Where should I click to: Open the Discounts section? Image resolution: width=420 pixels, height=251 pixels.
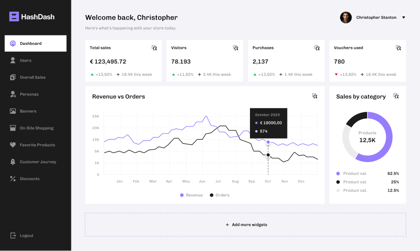point(29,178)
